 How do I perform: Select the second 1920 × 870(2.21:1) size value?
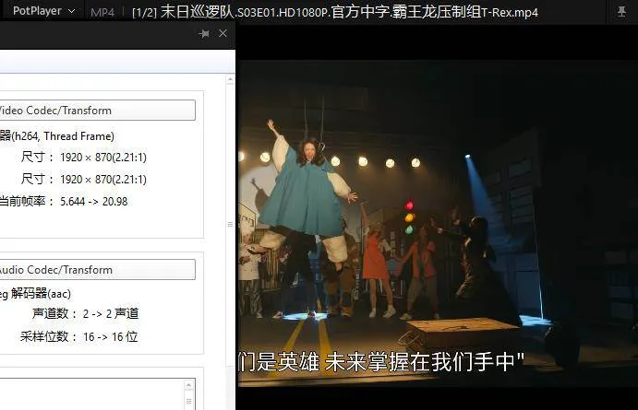click(103, 179)
